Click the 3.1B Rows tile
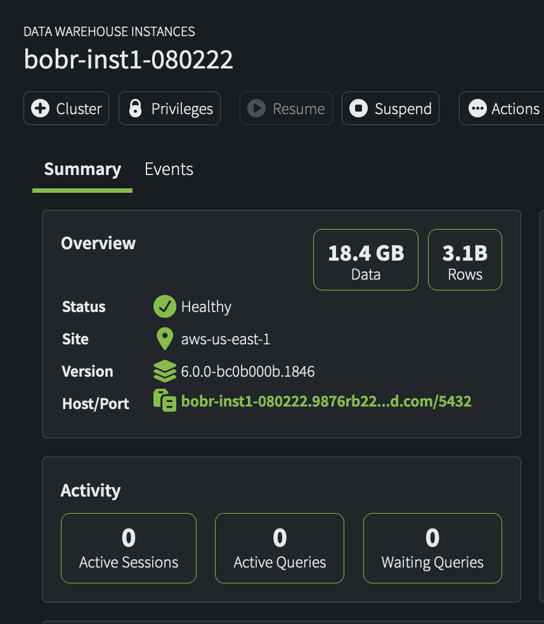This screenshot has height=624, width=544. point(465,259)
